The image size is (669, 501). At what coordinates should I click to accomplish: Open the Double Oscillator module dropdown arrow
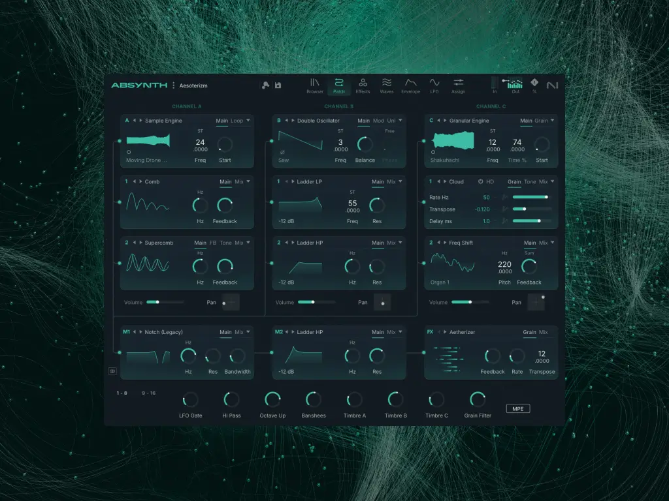click(x=400, y=121)
